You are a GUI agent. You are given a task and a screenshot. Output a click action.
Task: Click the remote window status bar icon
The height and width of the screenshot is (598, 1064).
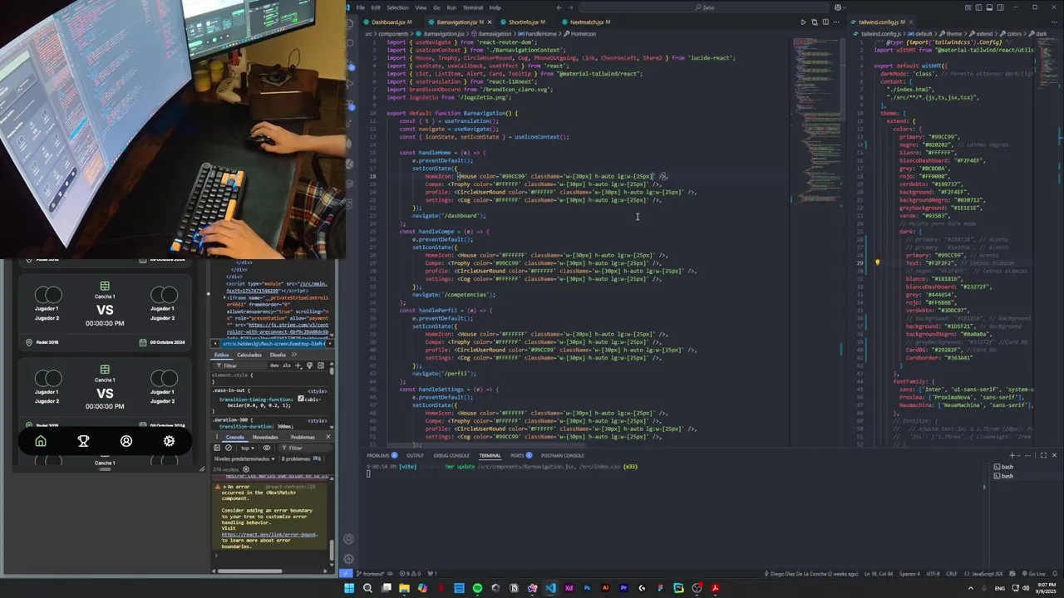[x=347, y=573]
